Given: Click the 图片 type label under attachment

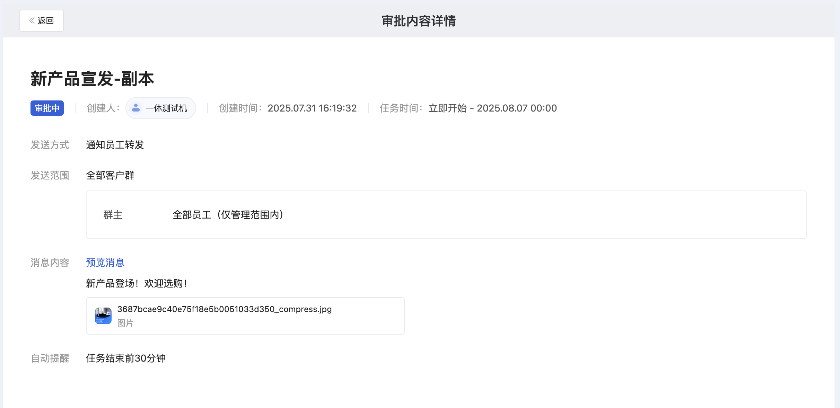Looking at the screenshot, I should pyautogui.click(x=125, y=323).
